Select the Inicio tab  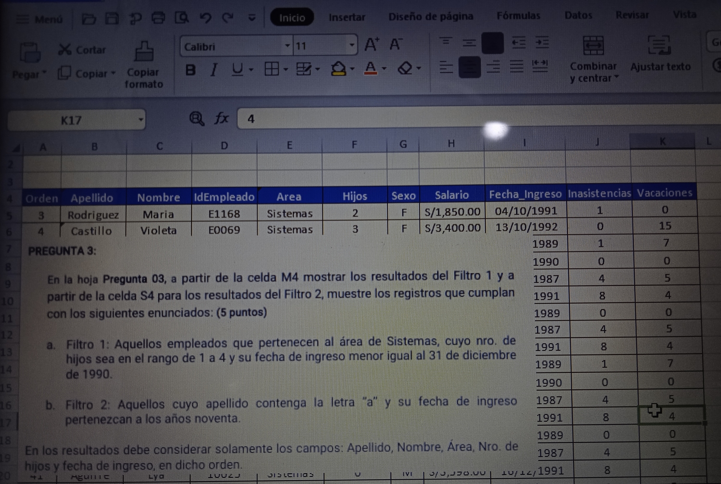tap(292, 17)
